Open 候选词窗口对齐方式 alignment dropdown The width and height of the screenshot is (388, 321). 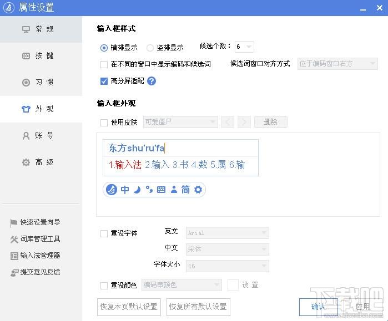pos(337,64)
